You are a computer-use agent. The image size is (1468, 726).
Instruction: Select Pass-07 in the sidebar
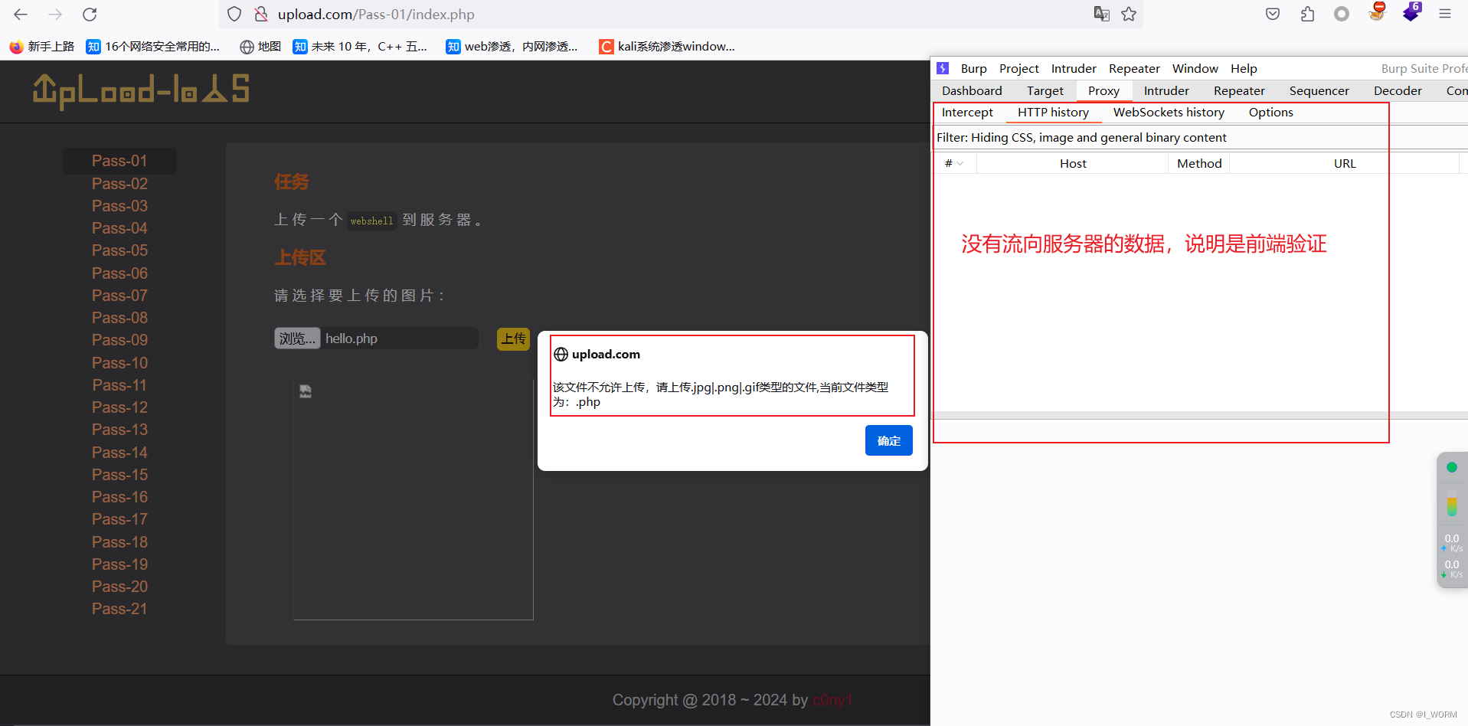click(119, 296)
